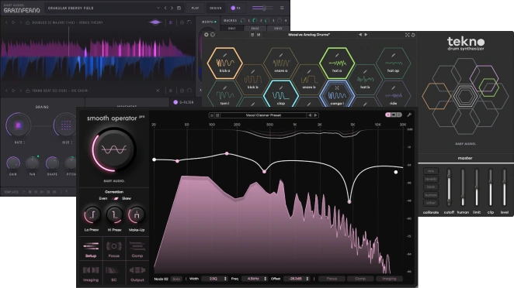
Task: Go to previous Grainferno preset with left chevron
Action: pyautogui.click(x=165, y=8)
